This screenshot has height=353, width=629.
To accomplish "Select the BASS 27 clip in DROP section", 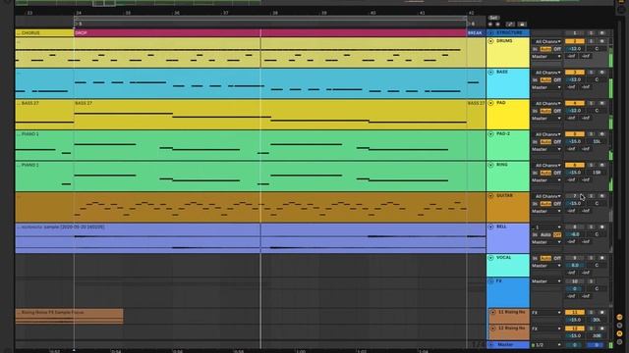I will pos(270,115).
